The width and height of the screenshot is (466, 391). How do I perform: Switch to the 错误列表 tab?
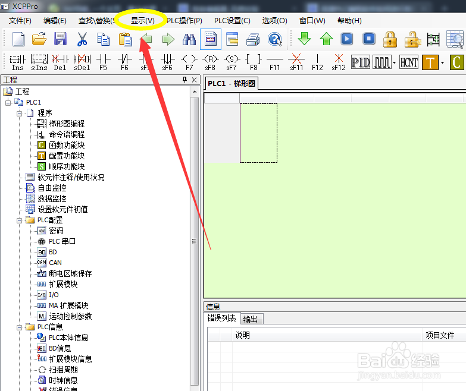[222, 319]
